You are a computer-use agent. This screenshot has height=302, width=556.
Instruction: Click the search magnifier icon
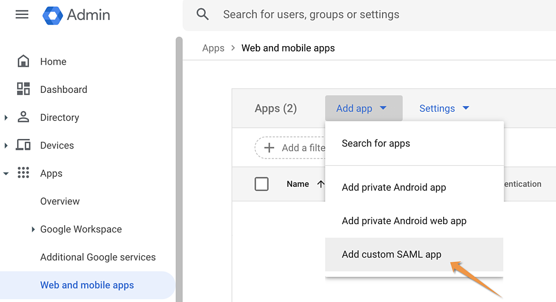pos(202,14)
